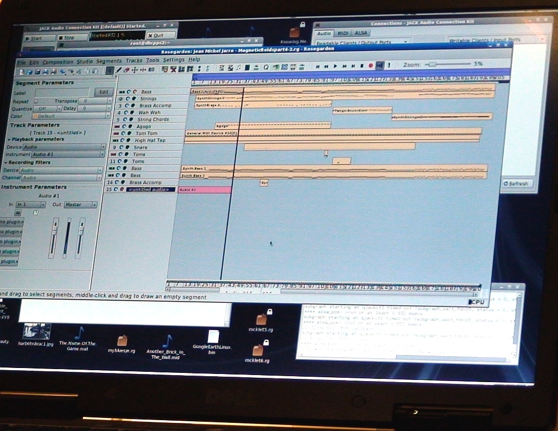The width and height of the screenshot is (558, 431).
Task: Open the Segments menu
Action: point(109,61)
